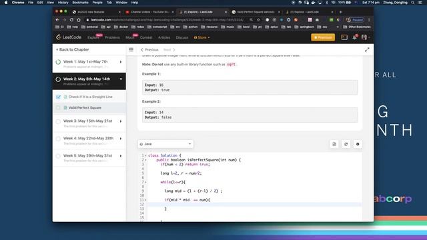The height and width of the screenshot is (240, 427).
Task: Click the Week 4 progress circle
Action: (58, 139)
